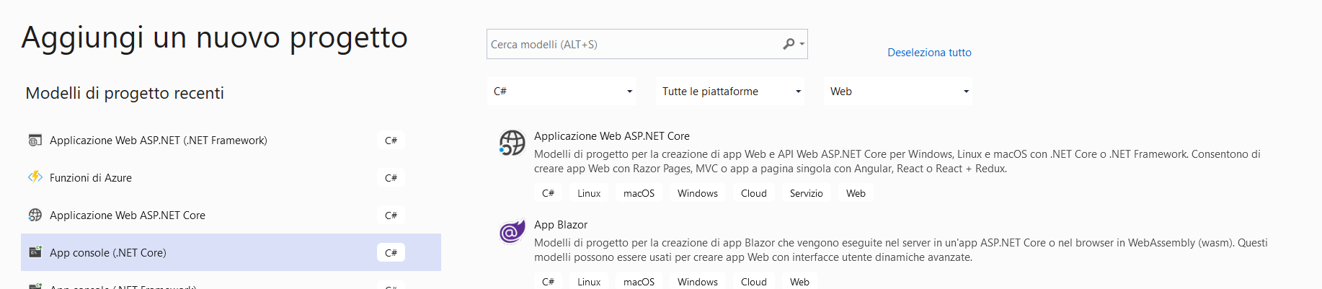Screen dimensions: 1322x289
Task: Choose App console (.NET Core) from recents
Action: (108, 253)
